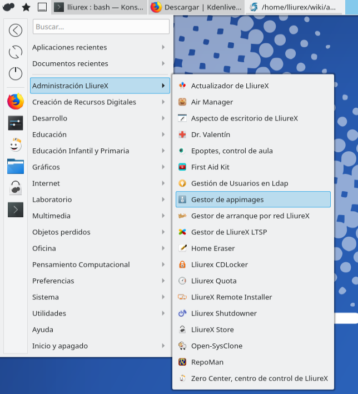Image resolution: width=358 pixels, height=394 pixels.
Task: Click the power/shutdown sidebar icon
Action: [x=16, y=73]
